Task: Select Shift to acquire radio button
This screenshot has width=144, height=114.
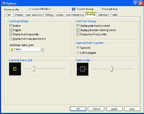Action: (x=78, y=53)
